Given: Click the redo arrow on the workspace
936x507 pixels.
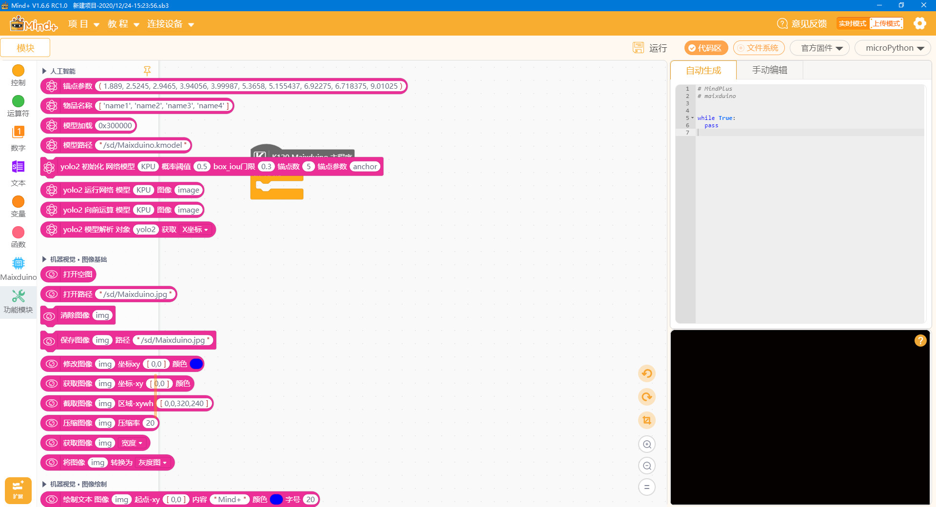Looking at the screenshot, I should [647, 397].
